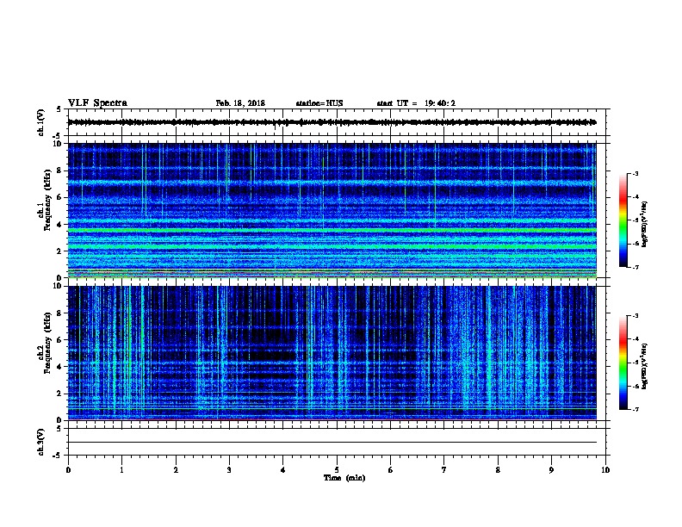This screenshot has height=527, width=682.
Task: Click the flat ch.3 voltage trace line
Action: [332, 443]
